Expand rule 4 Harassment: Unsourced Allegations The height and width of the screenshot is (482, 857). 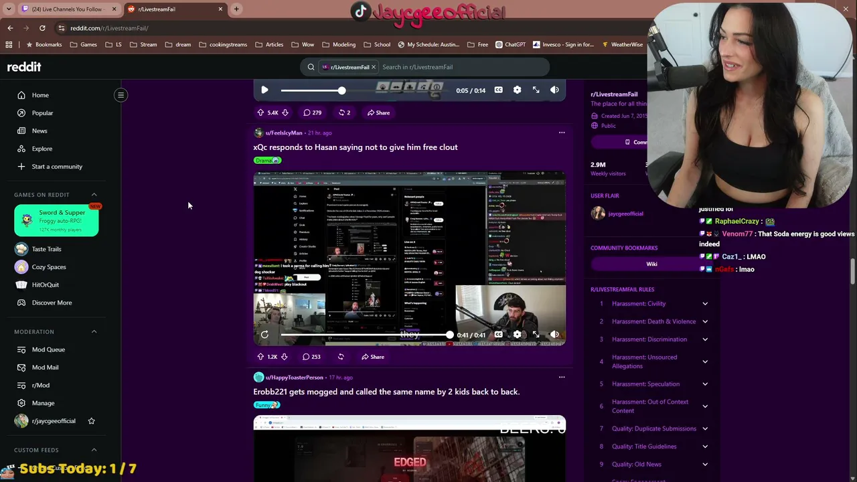(705, 361)
